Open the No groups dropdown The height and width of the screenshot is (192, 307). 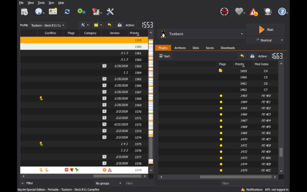[109, 183]
